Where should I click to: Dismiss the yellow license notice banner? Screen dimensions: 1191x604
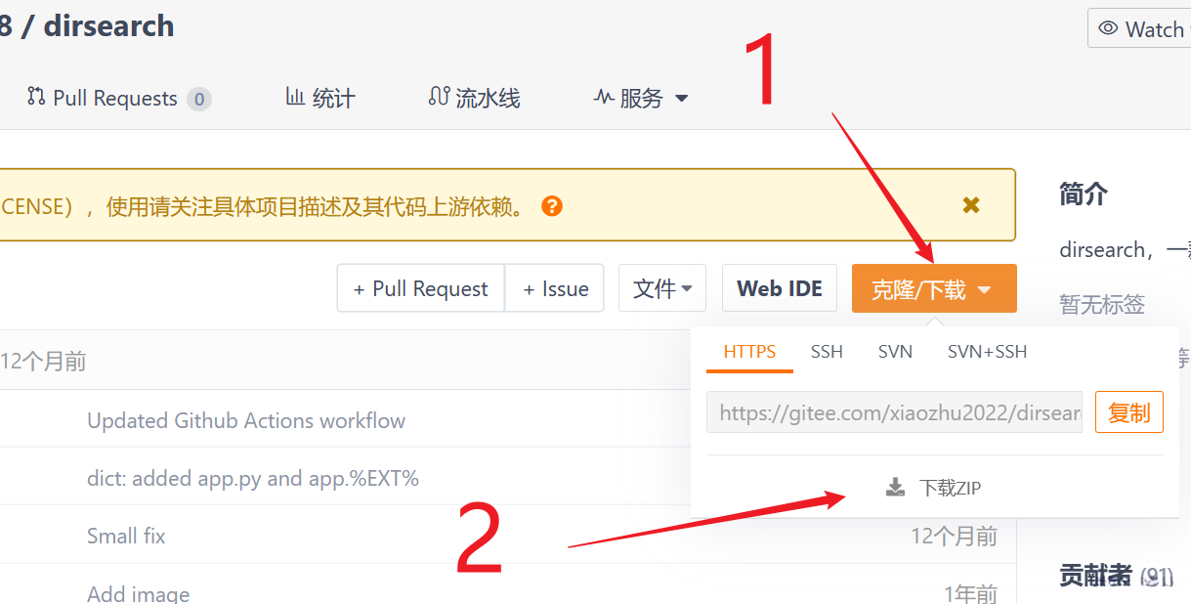[x=971, y=204]
